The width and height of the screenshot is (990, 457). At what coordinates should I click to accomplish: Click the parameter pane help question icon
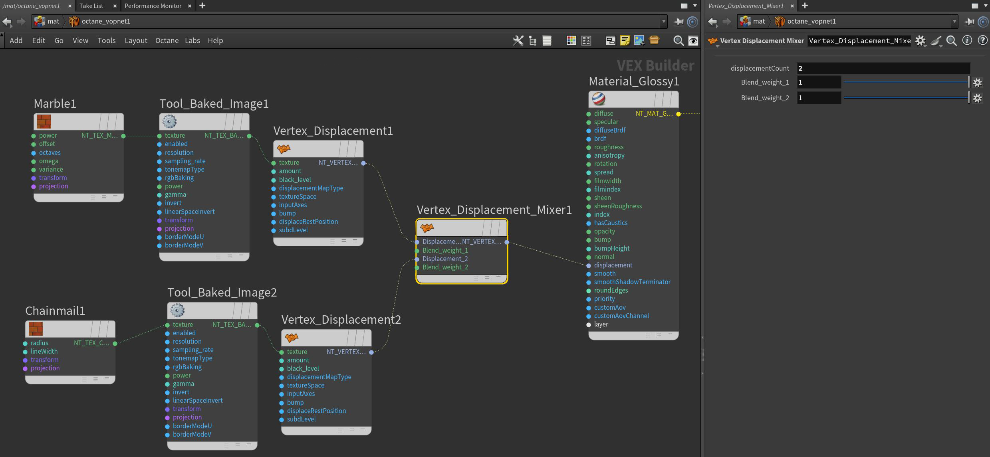pos(982,41)
